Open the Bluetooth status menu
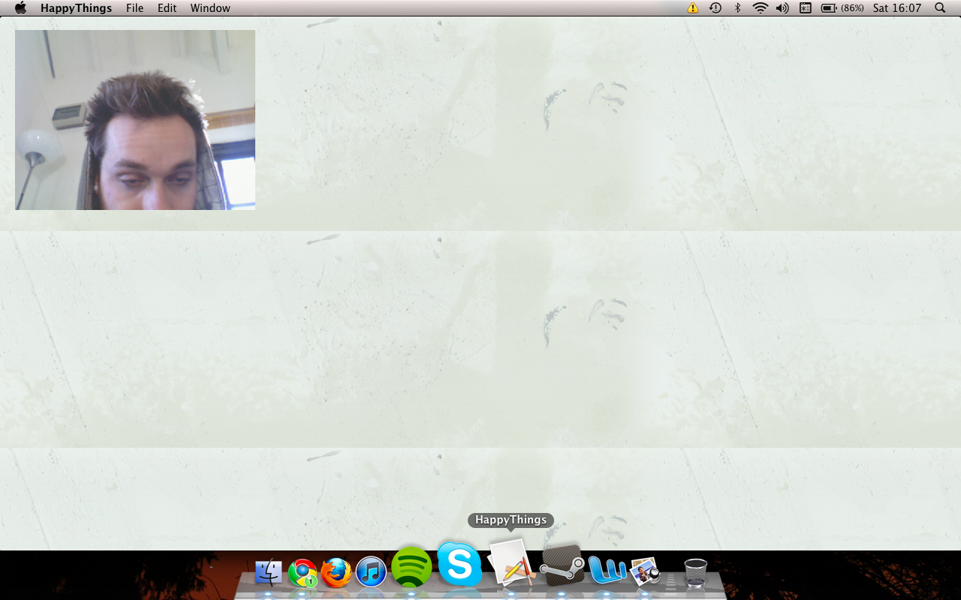 click(x=737, y=8)
